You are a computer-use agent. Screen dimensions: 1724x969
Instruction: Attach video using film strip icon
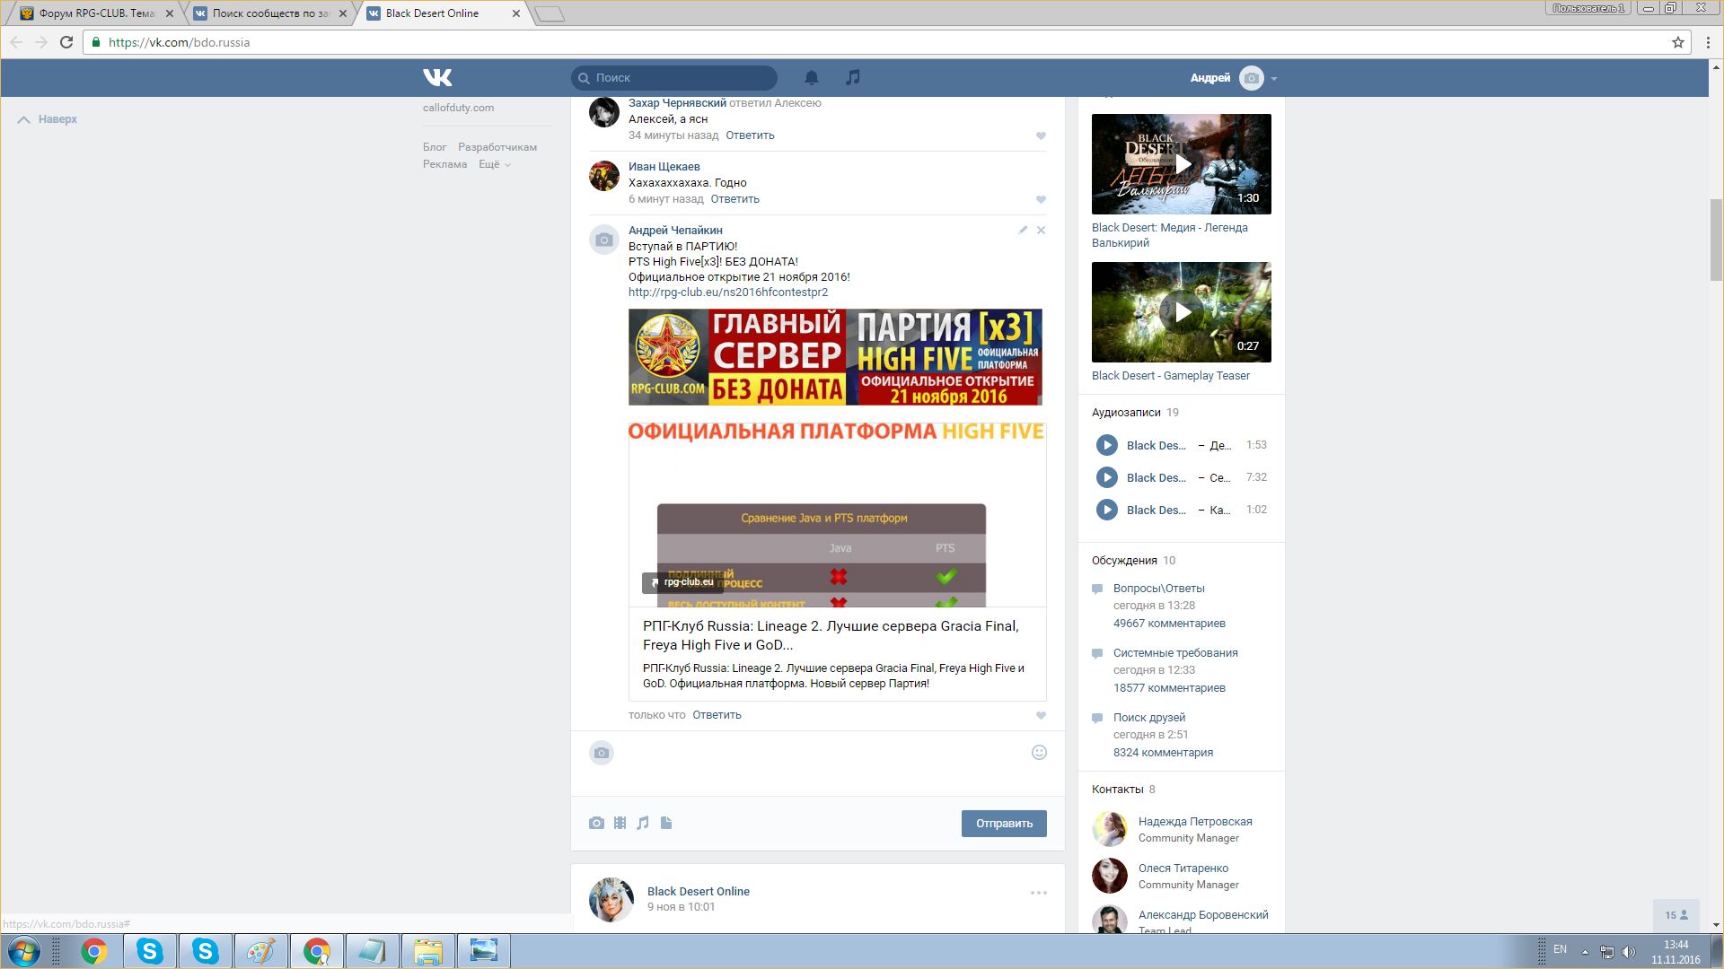[620, 823]
